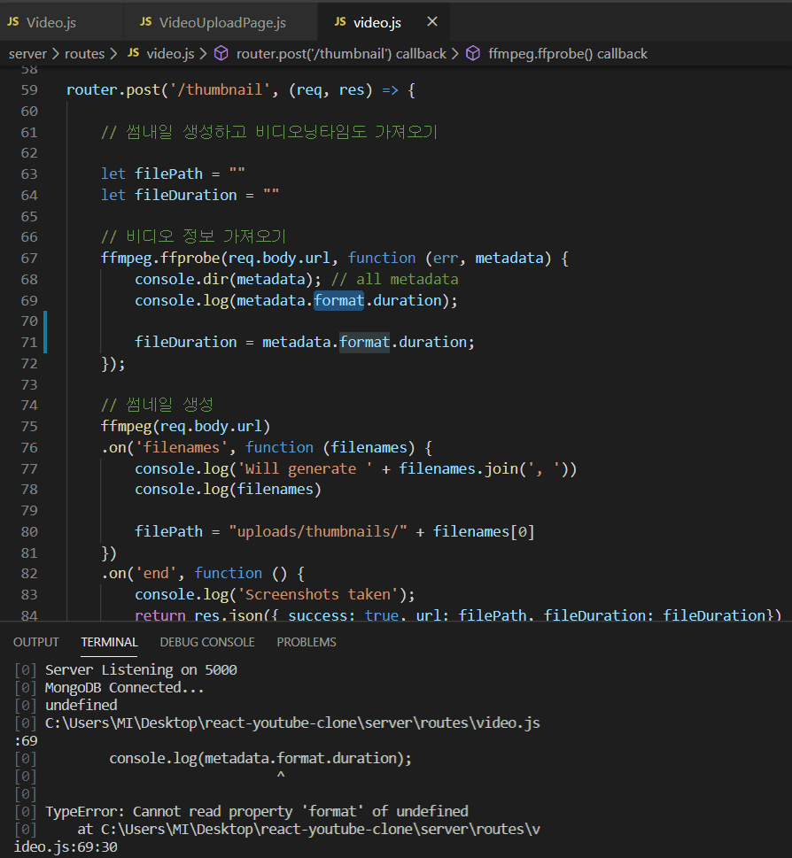Open the router.post('/thumbnail') callback breadcrumb
Viewport: 792px width, 858px height.
click(341, 54)
